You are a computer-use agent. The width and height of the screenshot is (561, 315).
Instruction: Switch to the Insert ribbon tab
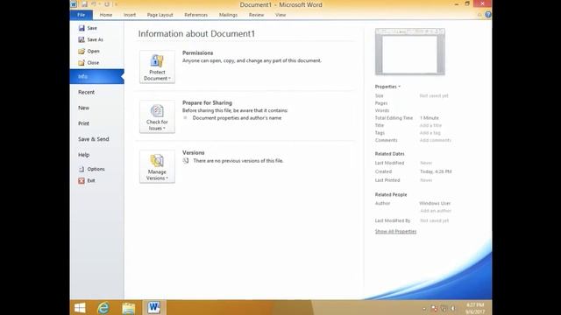pos(130,15)
